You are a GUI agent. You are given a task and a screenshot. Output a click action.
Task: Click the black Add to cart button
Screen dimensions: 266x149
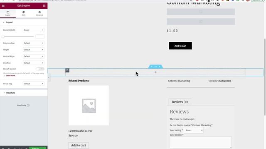coord(180,46)
